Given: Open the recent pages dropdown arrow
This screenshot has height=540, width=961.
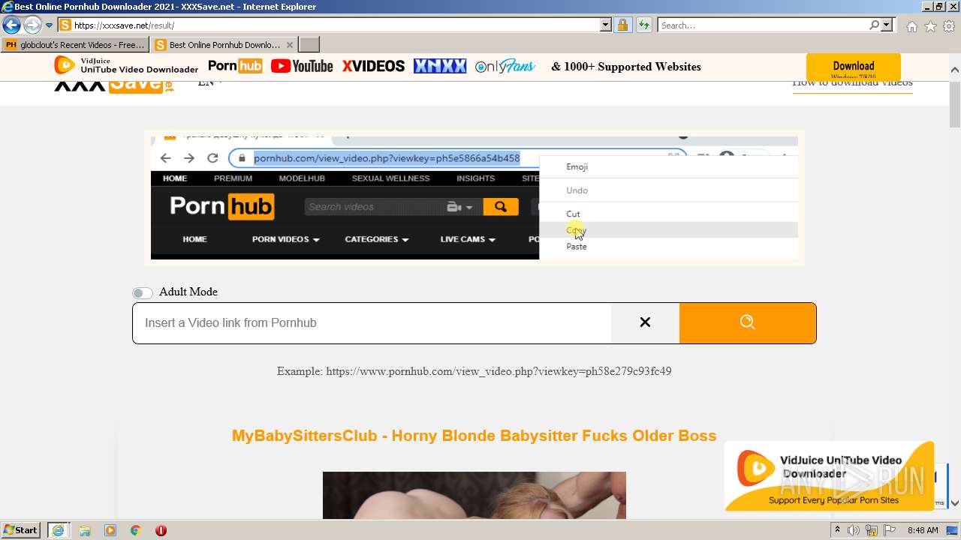Looking at the screenshot, I should 50,25.
